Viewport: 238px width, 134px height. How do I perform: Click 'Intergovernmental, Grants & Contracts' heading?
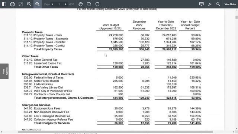click(48, 74)
